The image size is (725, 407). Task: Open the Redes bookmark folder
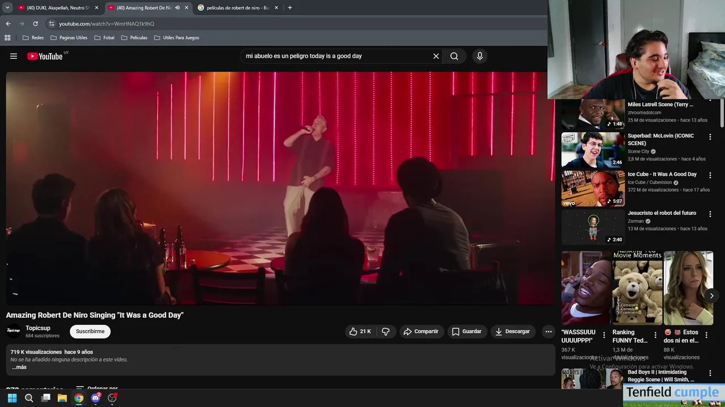pos(33,38)
